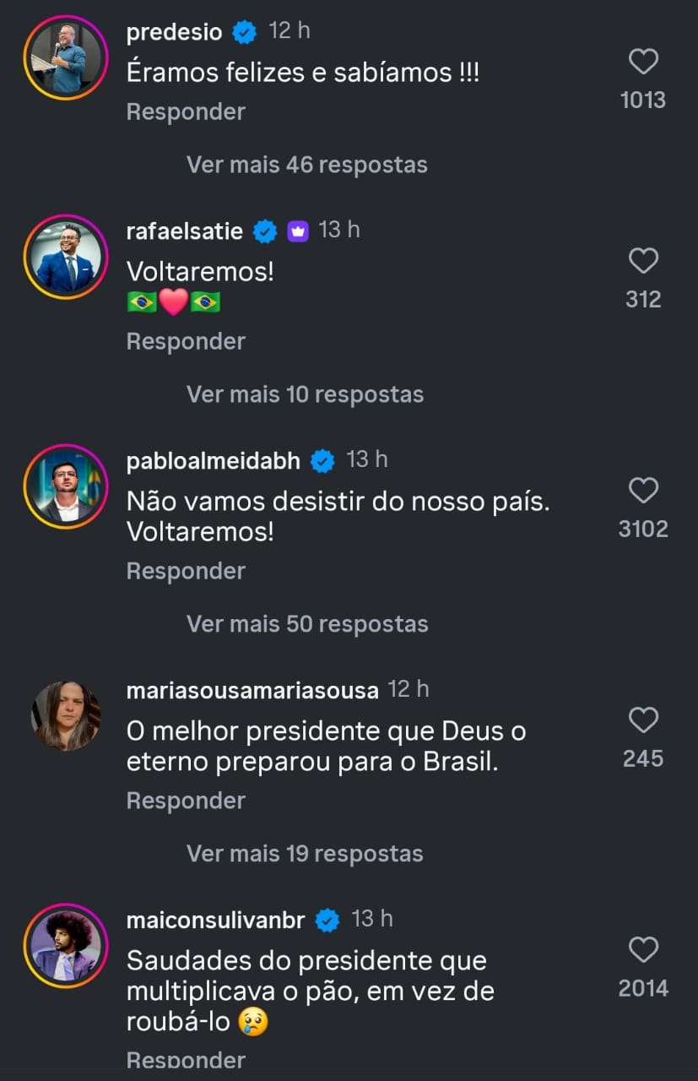The height and width of the screenshot is (1081, 698).
Task: Like the mariasousamariasousa comment
Action: tap(643, 720)
